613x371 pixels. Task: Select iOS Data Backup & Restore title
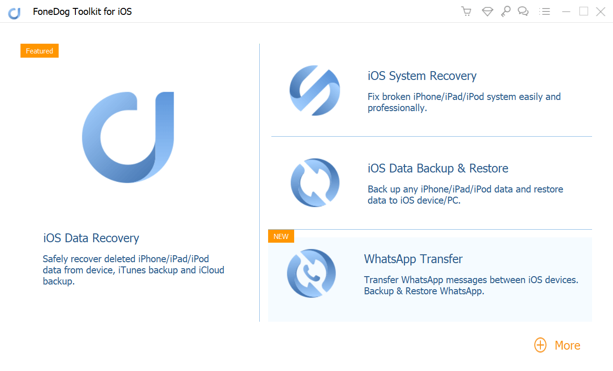coord(438,168)
